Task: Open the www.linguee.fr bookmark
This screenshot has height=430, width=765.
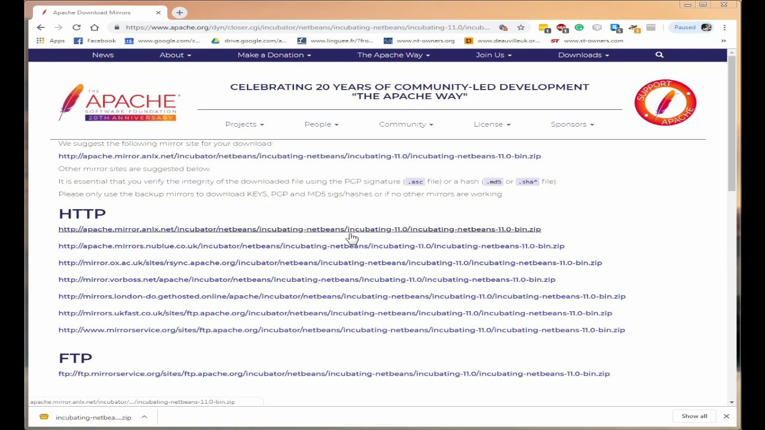Action: coord(335,41)
